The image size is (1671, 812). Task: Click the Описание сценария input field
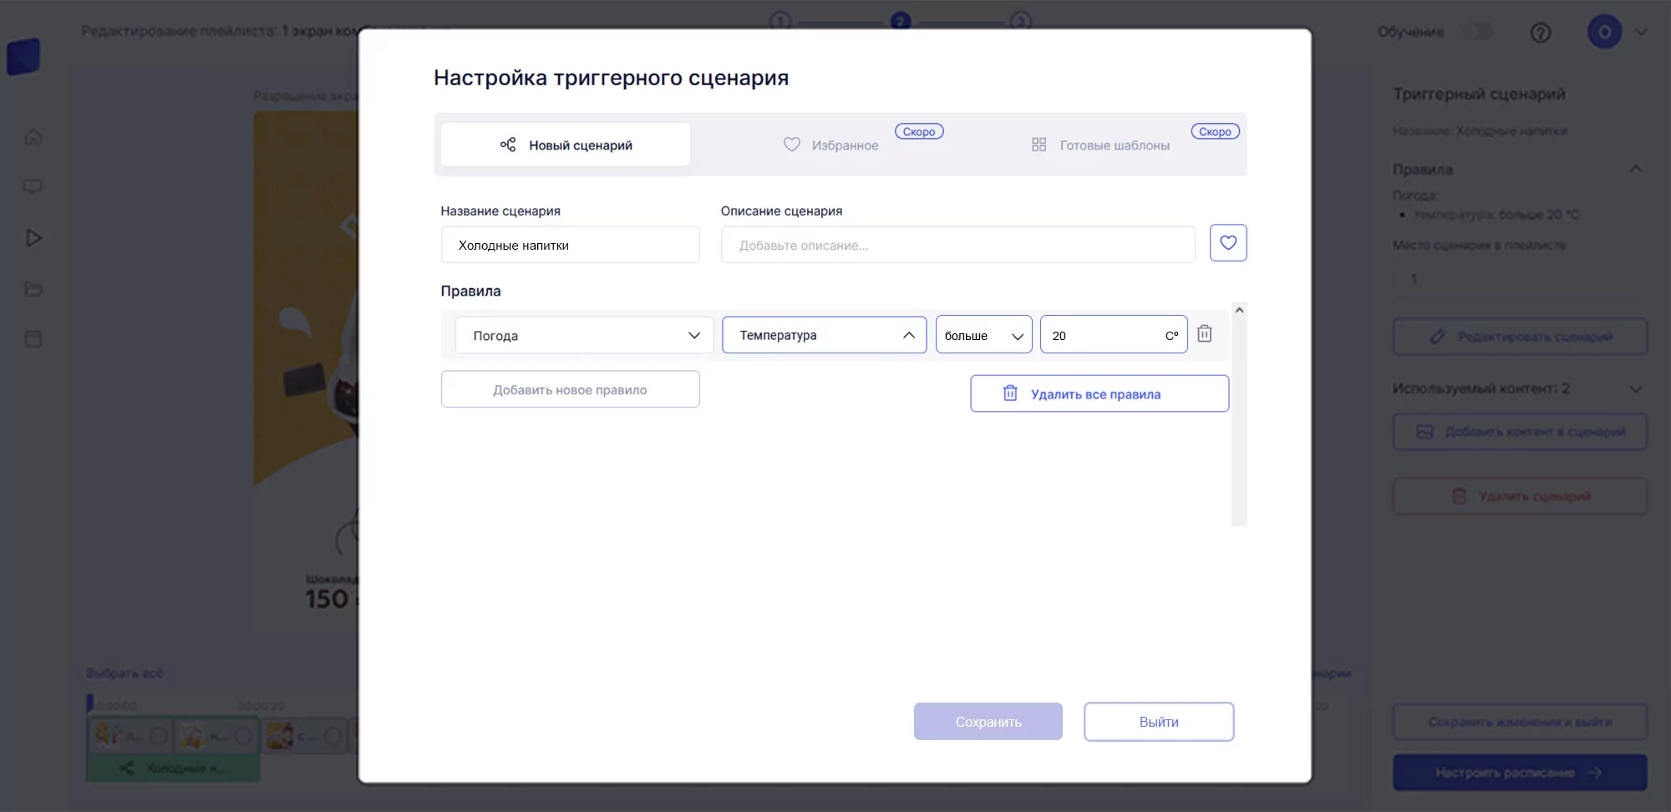tap(957, 245)
